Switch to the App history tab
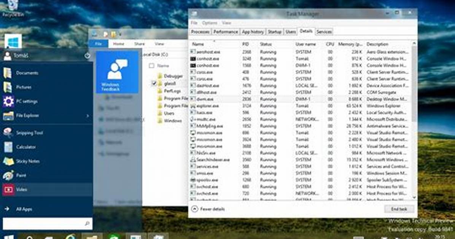 coord(253,32)
